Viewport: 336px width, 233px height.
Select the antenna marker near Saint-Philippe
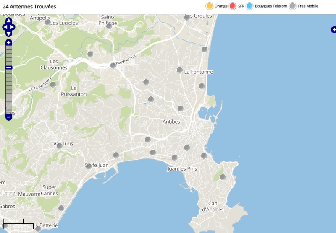(109, 26)
